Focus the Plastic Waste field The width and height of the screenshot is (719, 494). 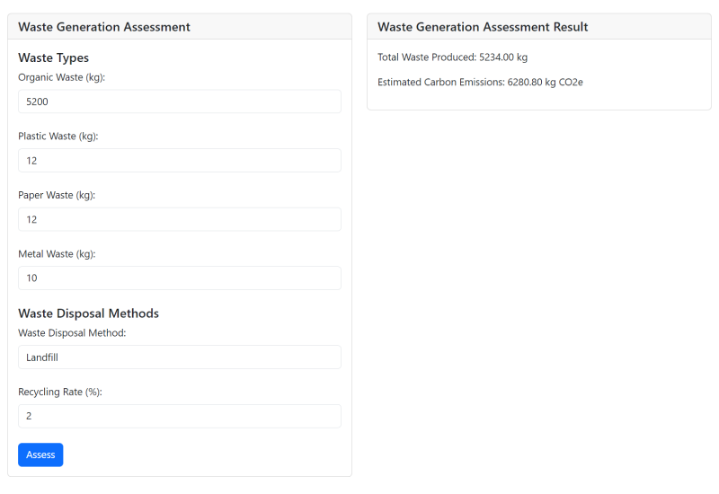tap(180, 161)
